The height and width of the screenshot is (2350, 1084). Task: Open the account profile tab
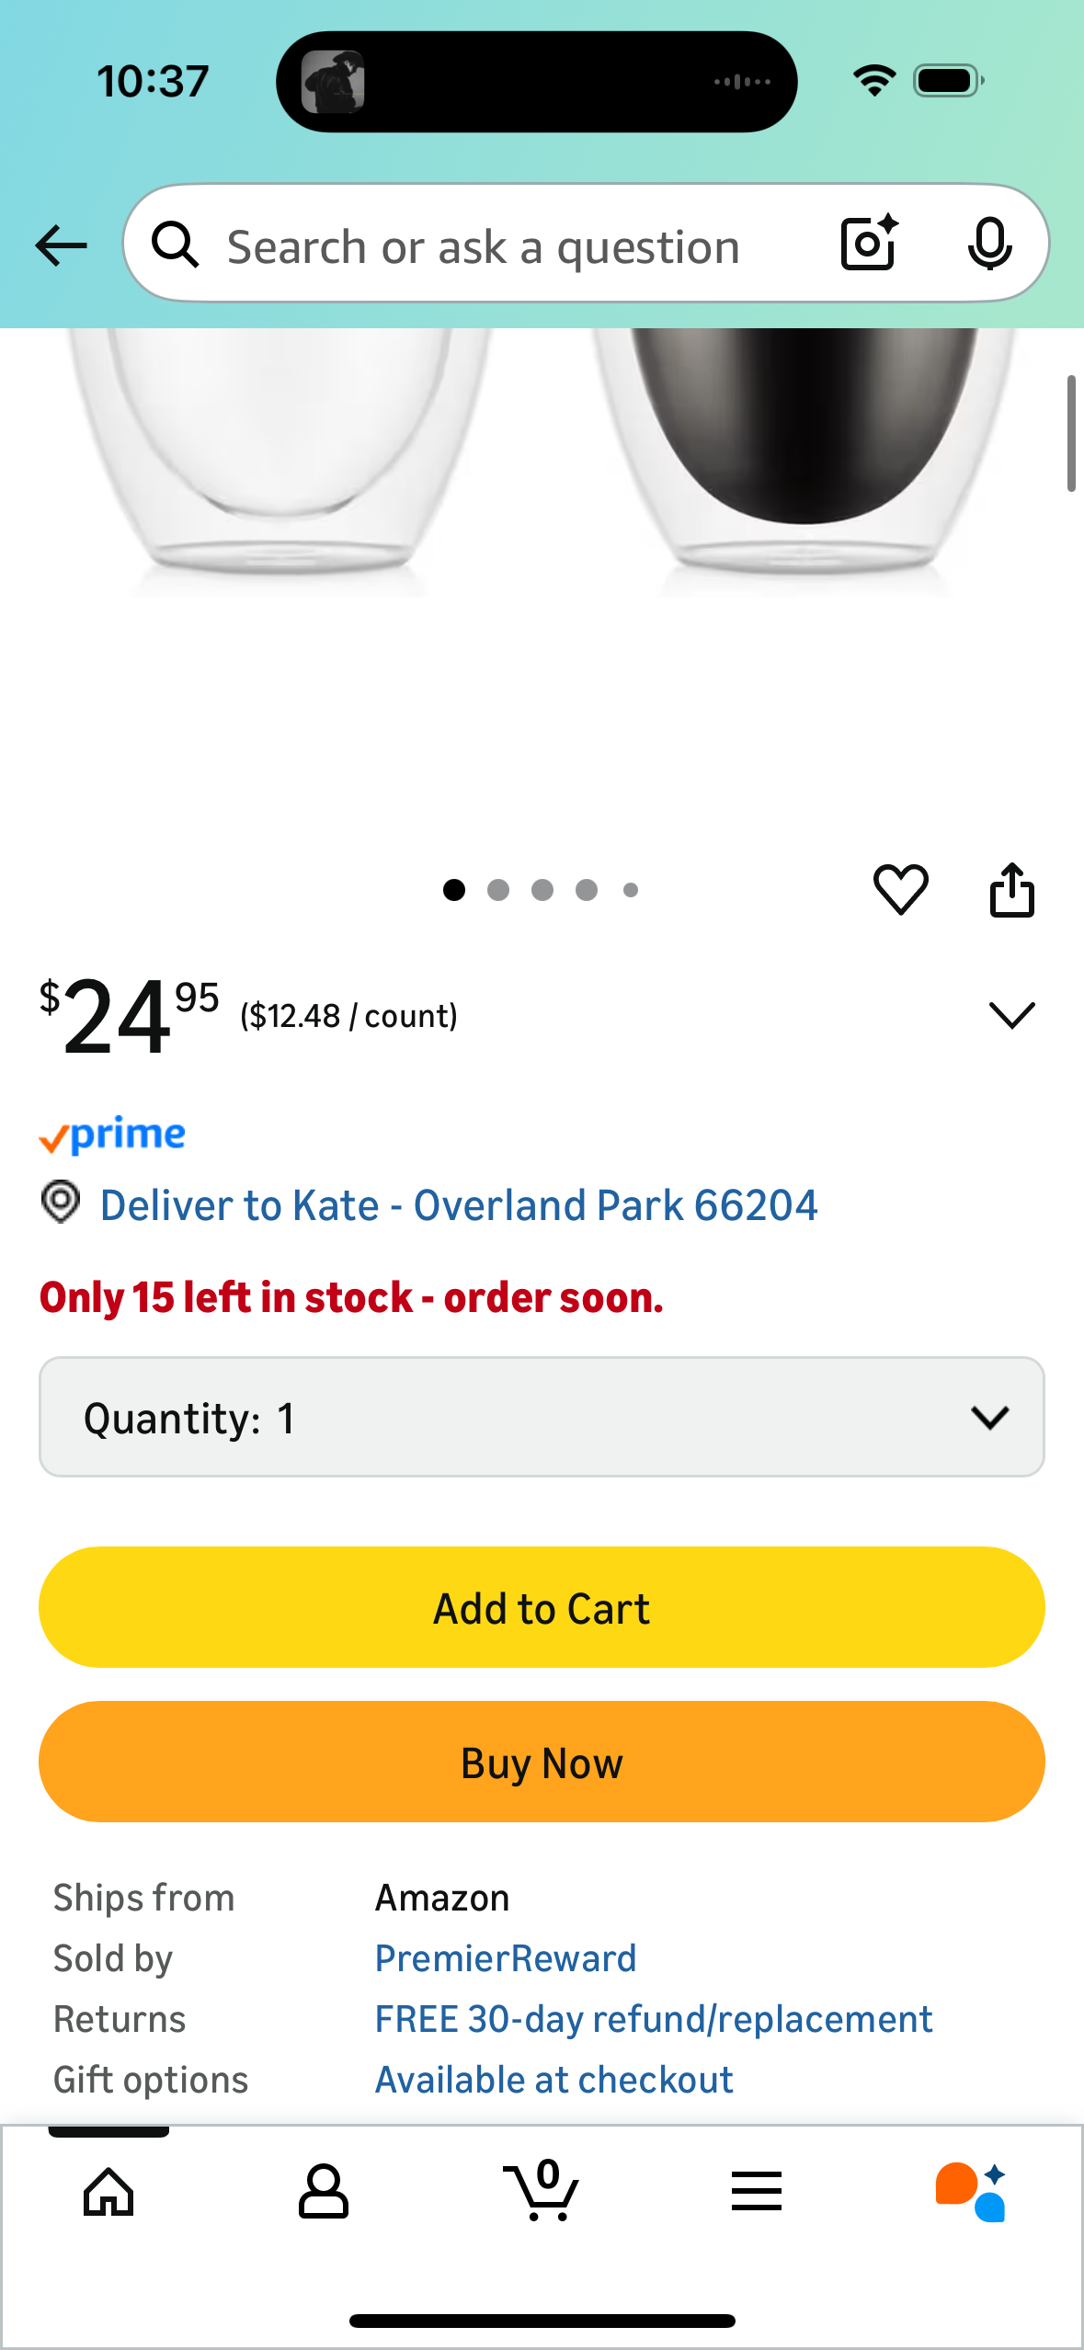[x=324, y=2192]
